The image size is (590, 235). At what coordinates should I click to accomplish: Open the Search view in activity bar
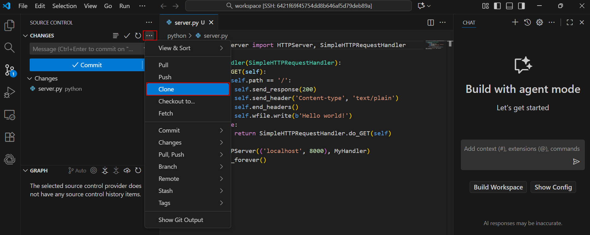pyautogui.click(x=10, y=48)
